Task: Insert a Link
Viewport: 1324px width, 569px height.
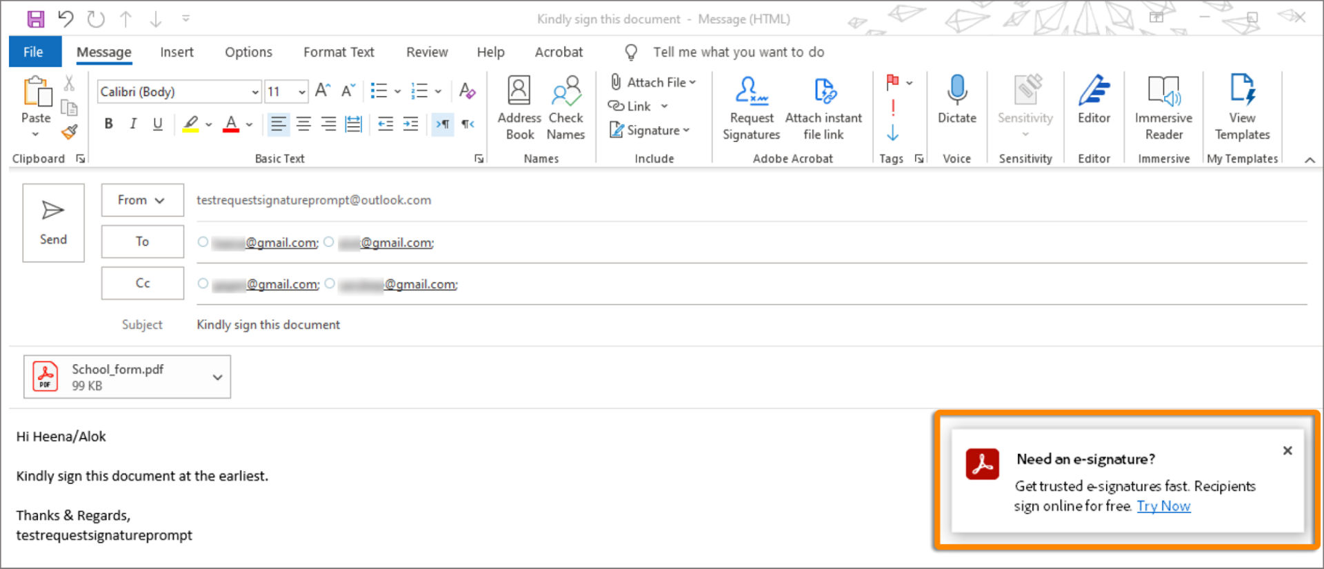Action: tap(630, 106)
